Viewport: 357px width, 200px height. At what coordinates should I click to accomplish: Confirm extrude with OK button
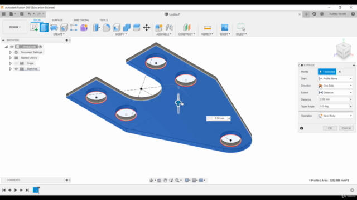pyautogui.click(x=330, y=128)
